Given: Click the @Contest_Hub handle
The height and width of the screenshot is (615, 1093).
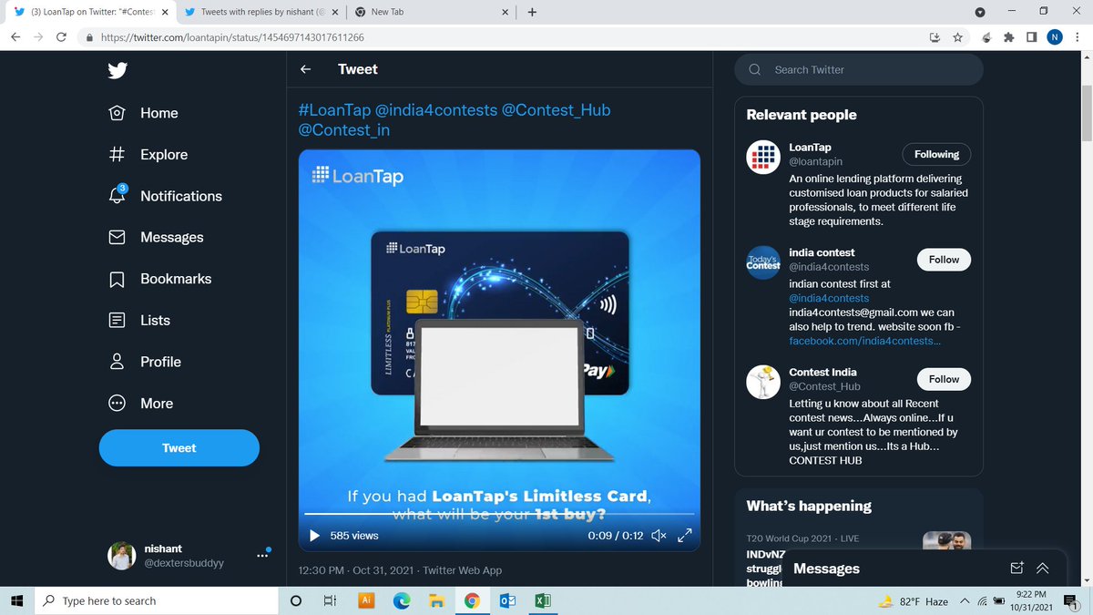Looking at the screenshot, I should point(824,386).
